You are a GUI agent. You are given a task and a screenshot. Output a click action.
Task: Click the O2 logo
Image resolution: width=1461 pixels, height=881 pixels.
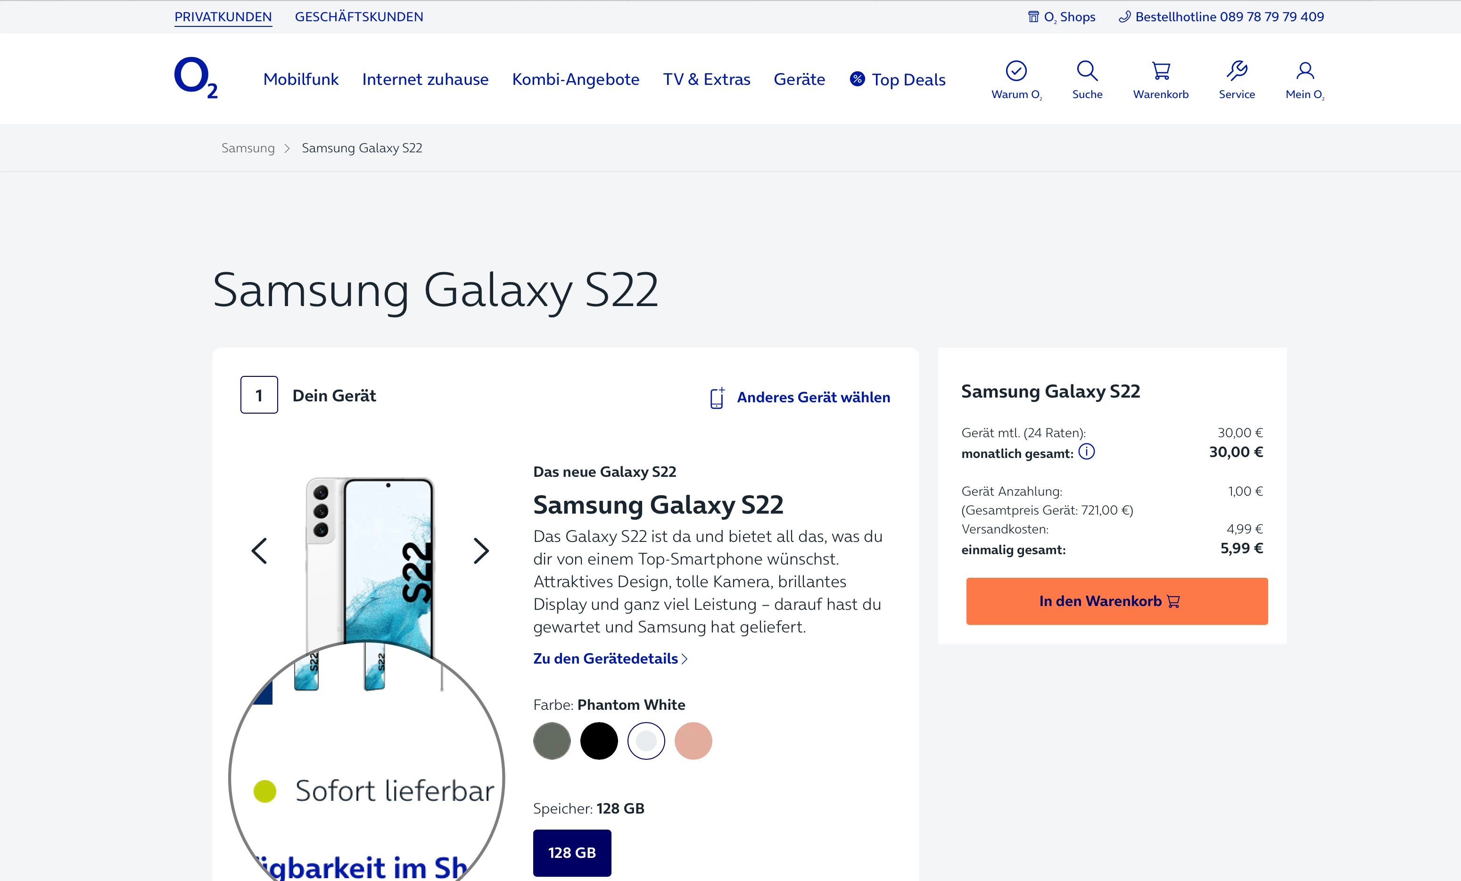click(196, 78)
